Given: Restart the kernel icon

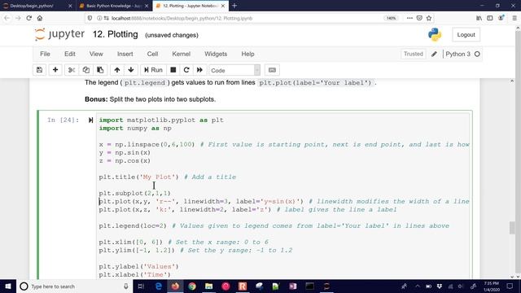Looking at the screenshot, I should [186, 70].
